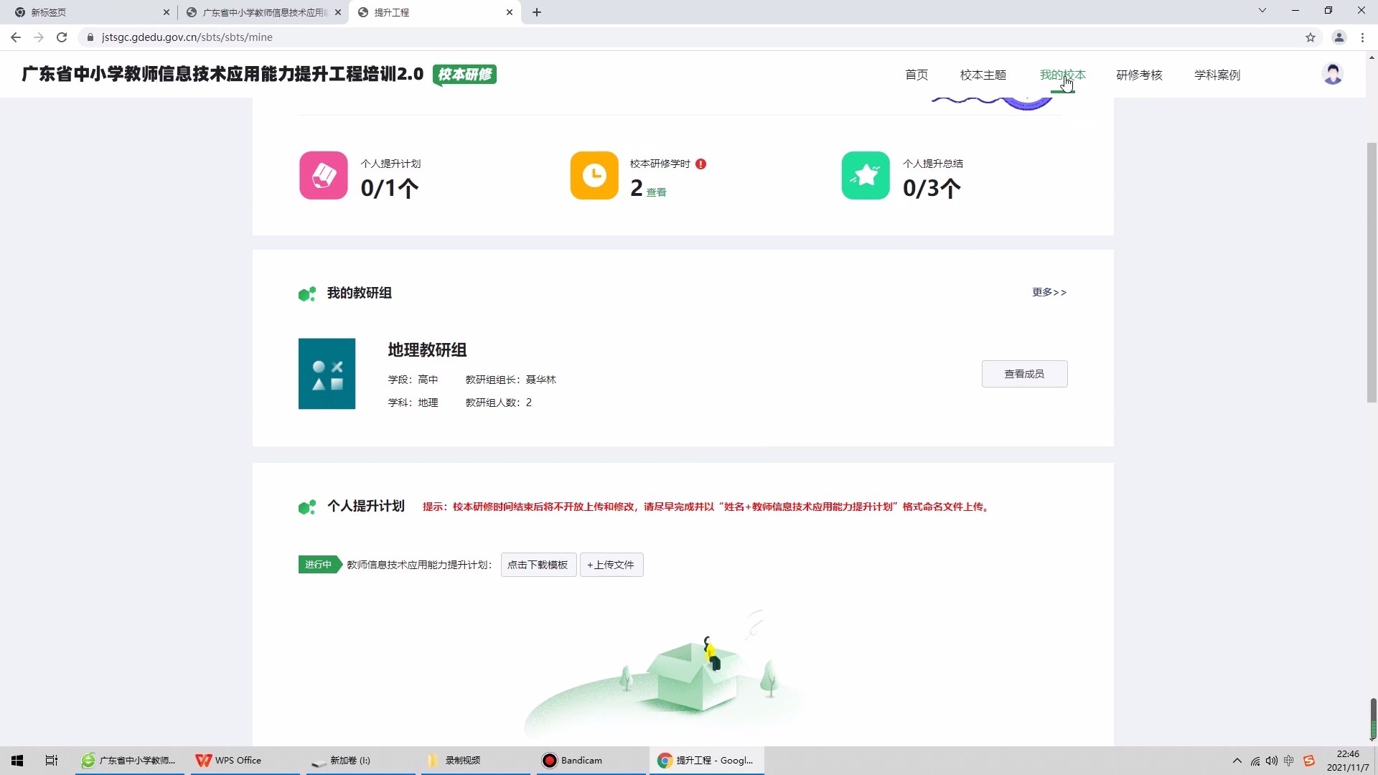Select the pink pencil 个人提升计划 icon
Screen dimensions: 1378x775
323,175
